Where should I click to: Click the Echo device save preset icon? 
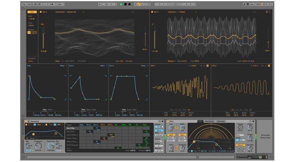point(253,121)
